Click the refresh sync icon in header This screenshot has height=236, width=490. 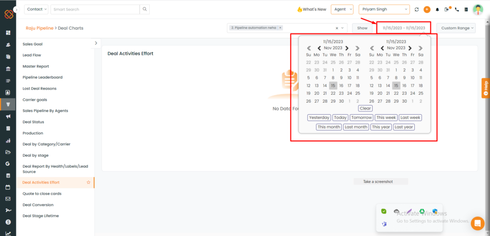point(417,10)
